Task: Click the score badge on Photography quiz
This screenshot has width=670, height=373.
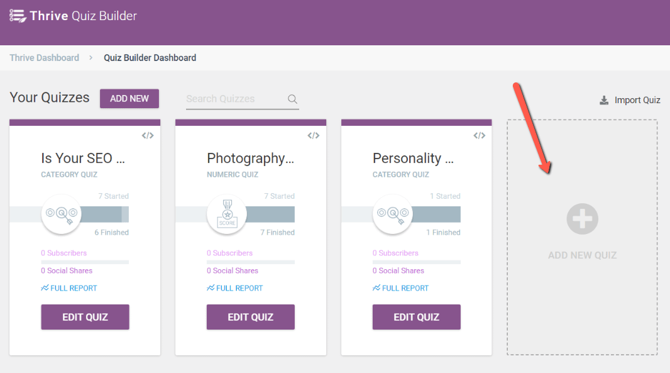Action: pyautogui.click(x=227, y=214)
